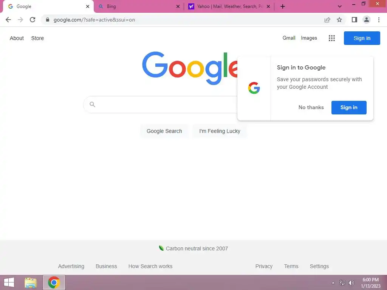Viewport: 387px width, 290px height.
Task: Open the volume speaker icon
Action: pyautogui.click(x=351, y=282)
